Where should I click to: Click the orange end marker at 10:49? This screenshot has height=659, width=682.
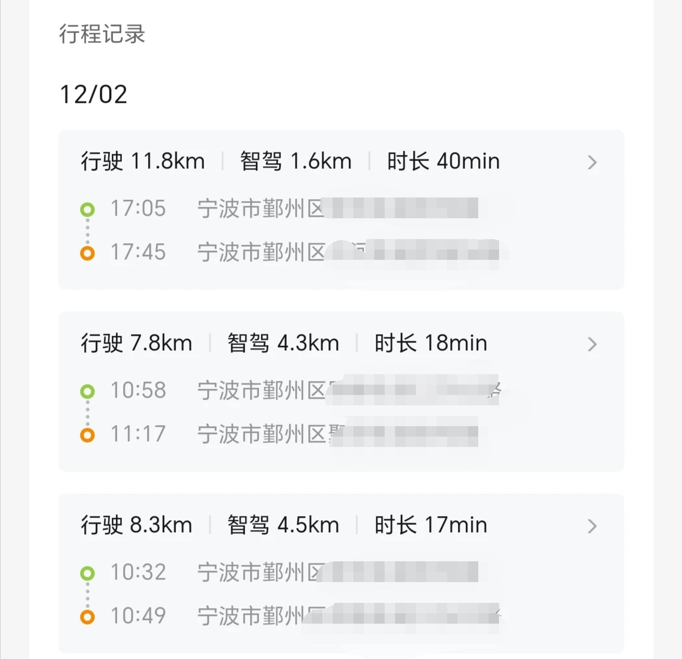coord(87,617)
